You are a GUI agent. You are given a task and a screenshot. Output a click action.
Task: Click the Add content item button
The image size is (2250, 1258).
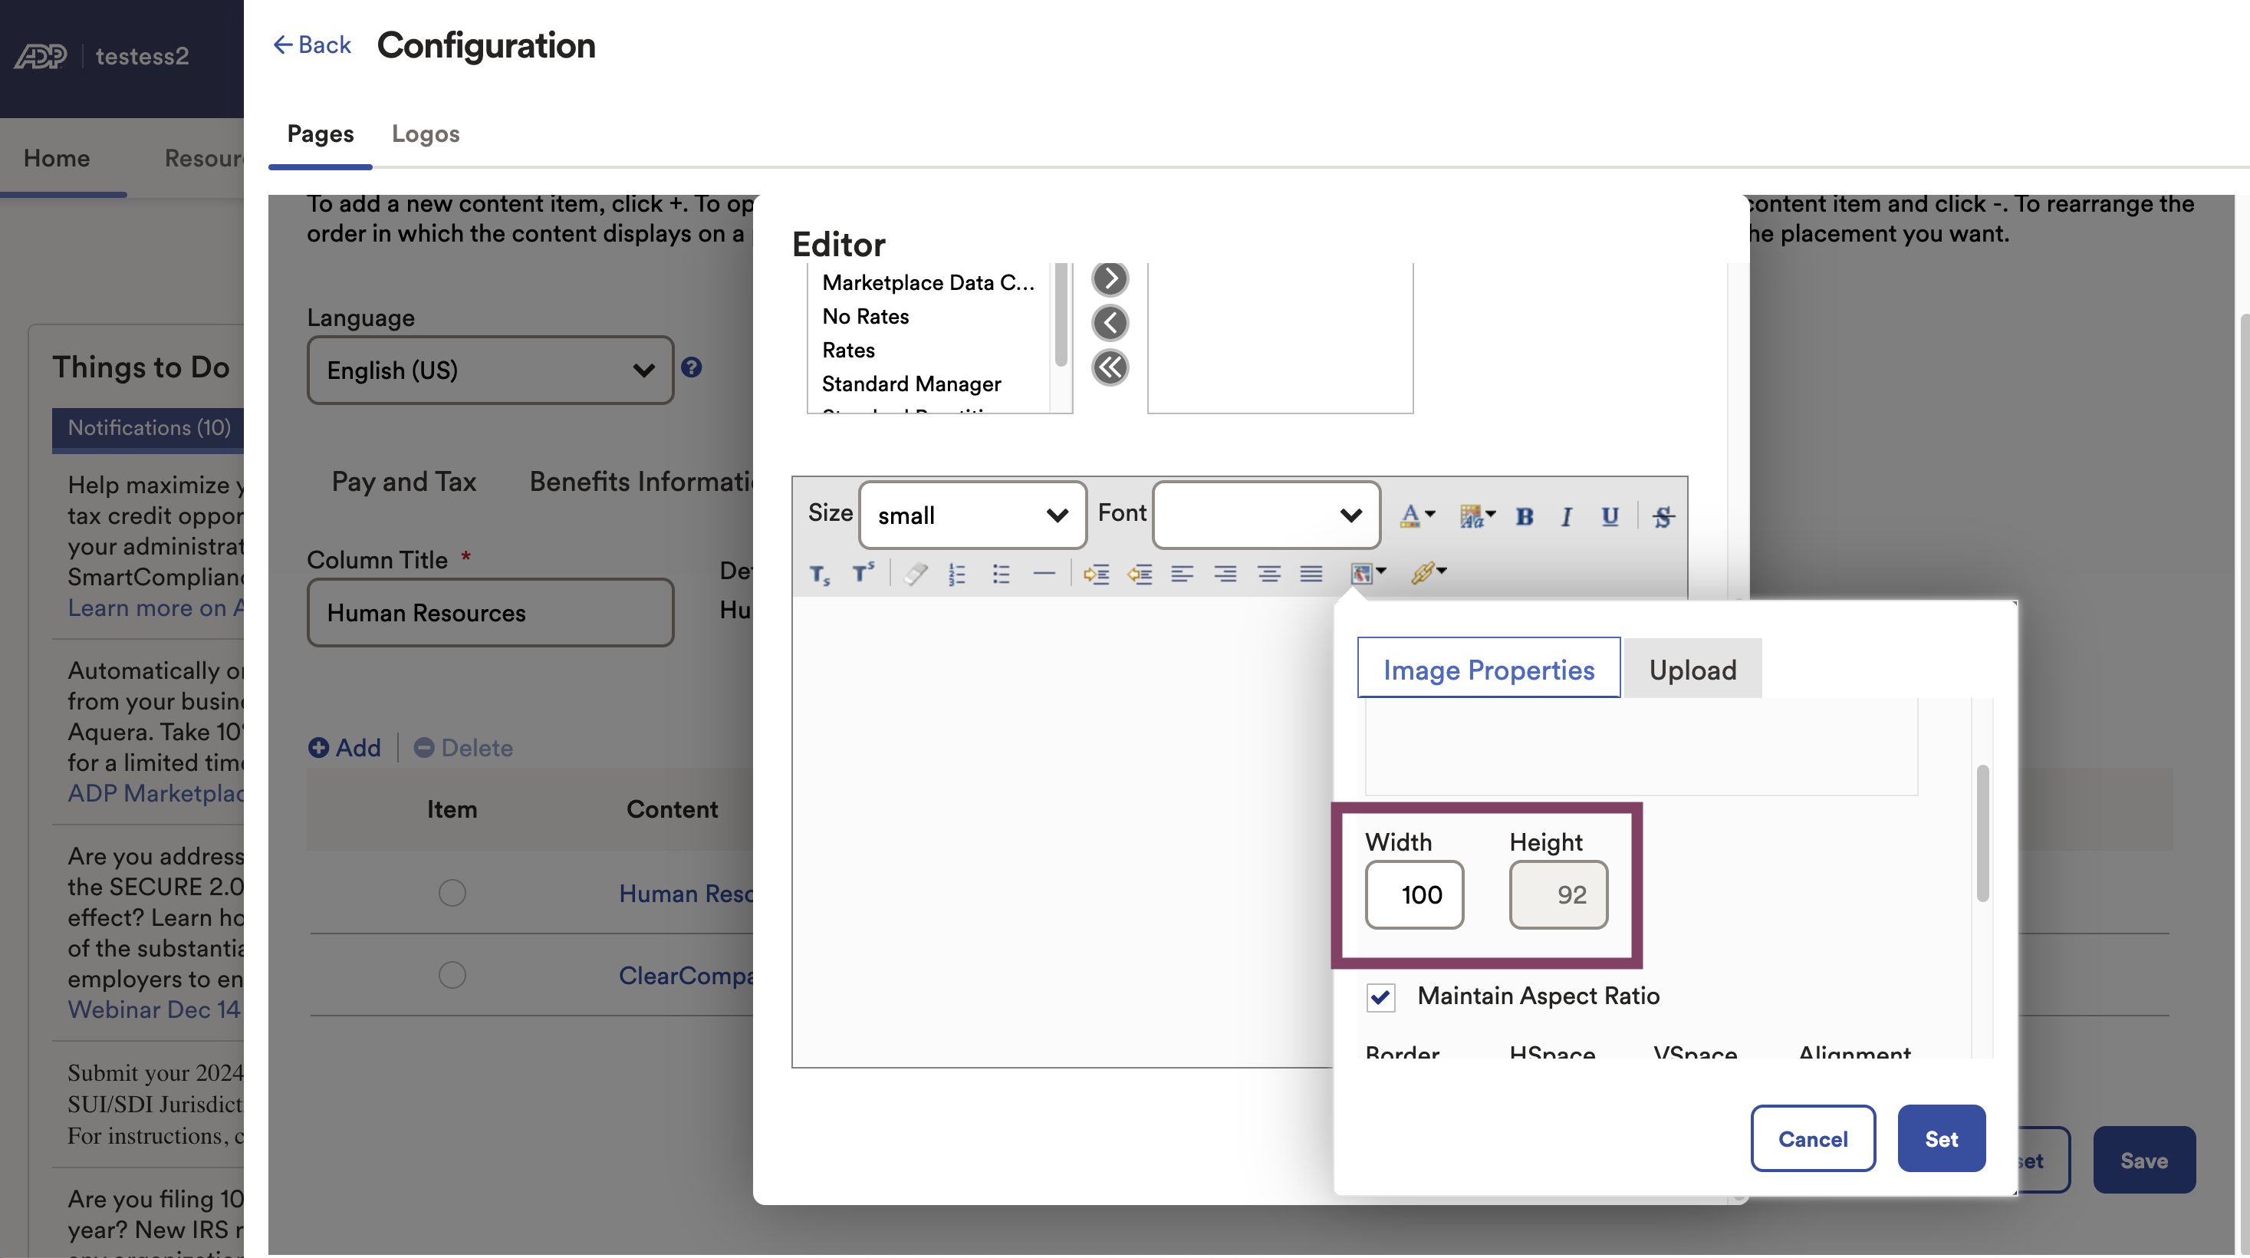pyautogui.click(x=344, y=748)
